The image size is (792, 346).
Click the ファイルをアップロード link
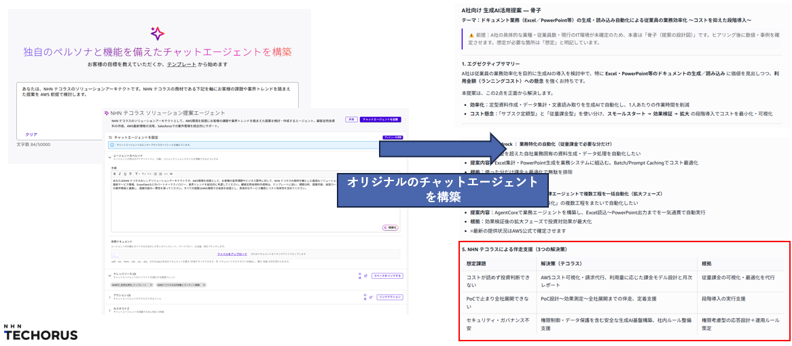pyautogui.click(x=232, y=254)
